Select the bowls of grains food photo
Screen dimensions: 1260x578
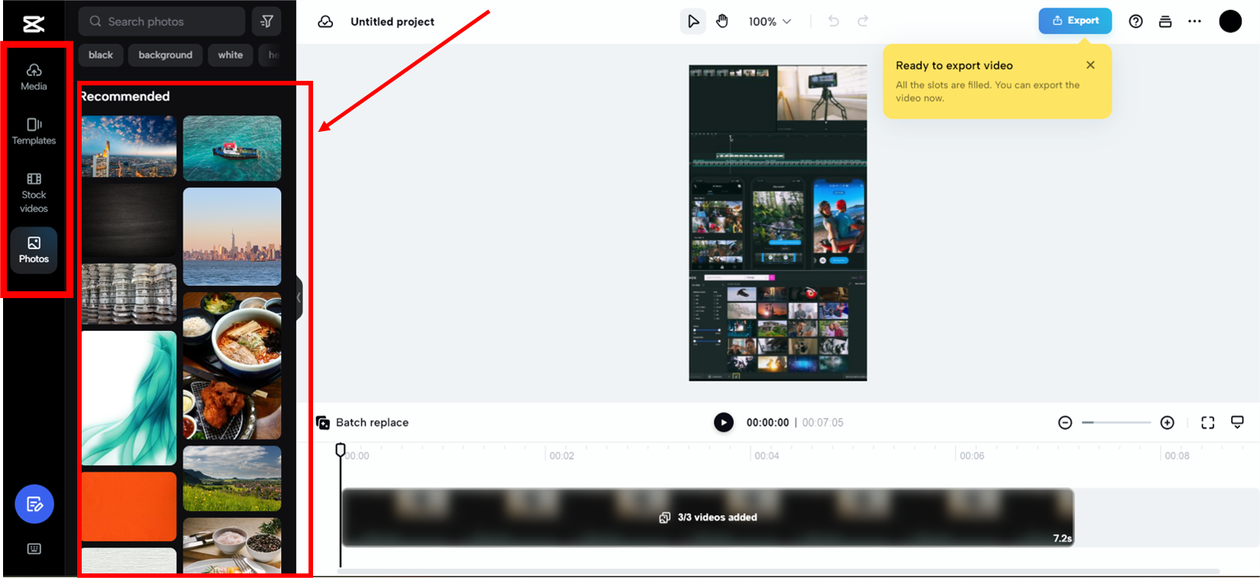[232, 546]
